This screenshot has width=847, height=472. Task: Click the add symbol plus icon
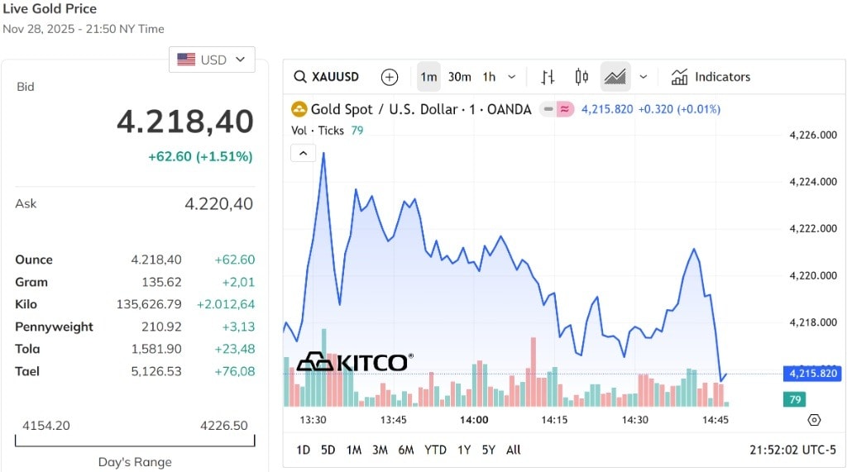click(390, 77)
